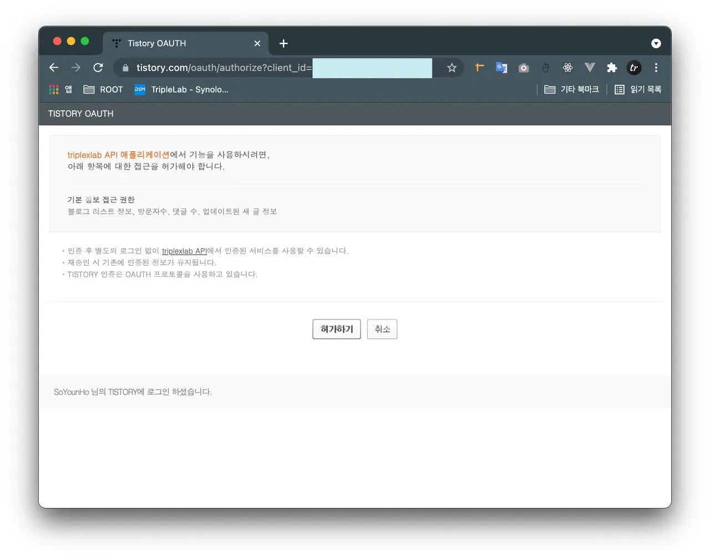Open the Chrome three-dot menu
The width and height of the screenshot is (710, 559).
656,68
